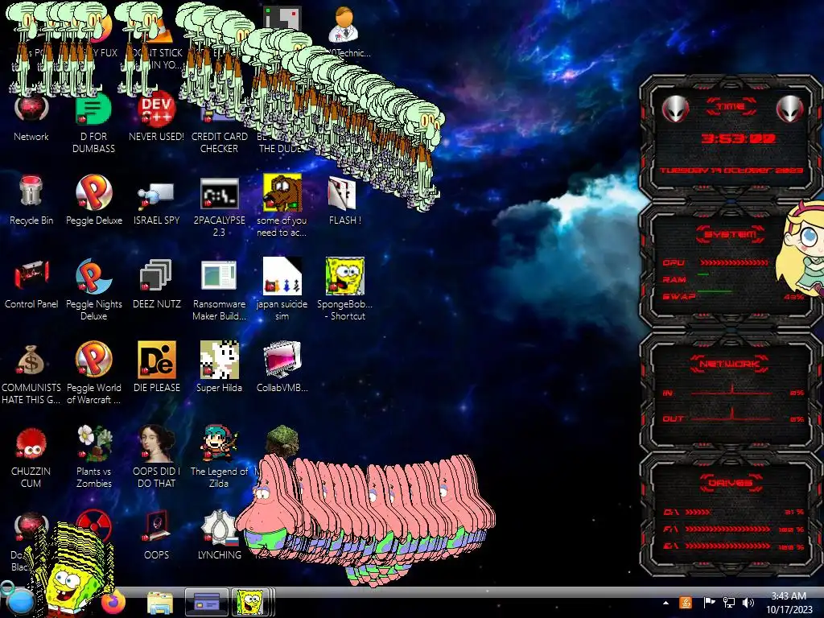The width and height of the screenshot is (824, 618).
Task: Click the TIME header in the Alienware widget
Action: [x=731, y=106]
